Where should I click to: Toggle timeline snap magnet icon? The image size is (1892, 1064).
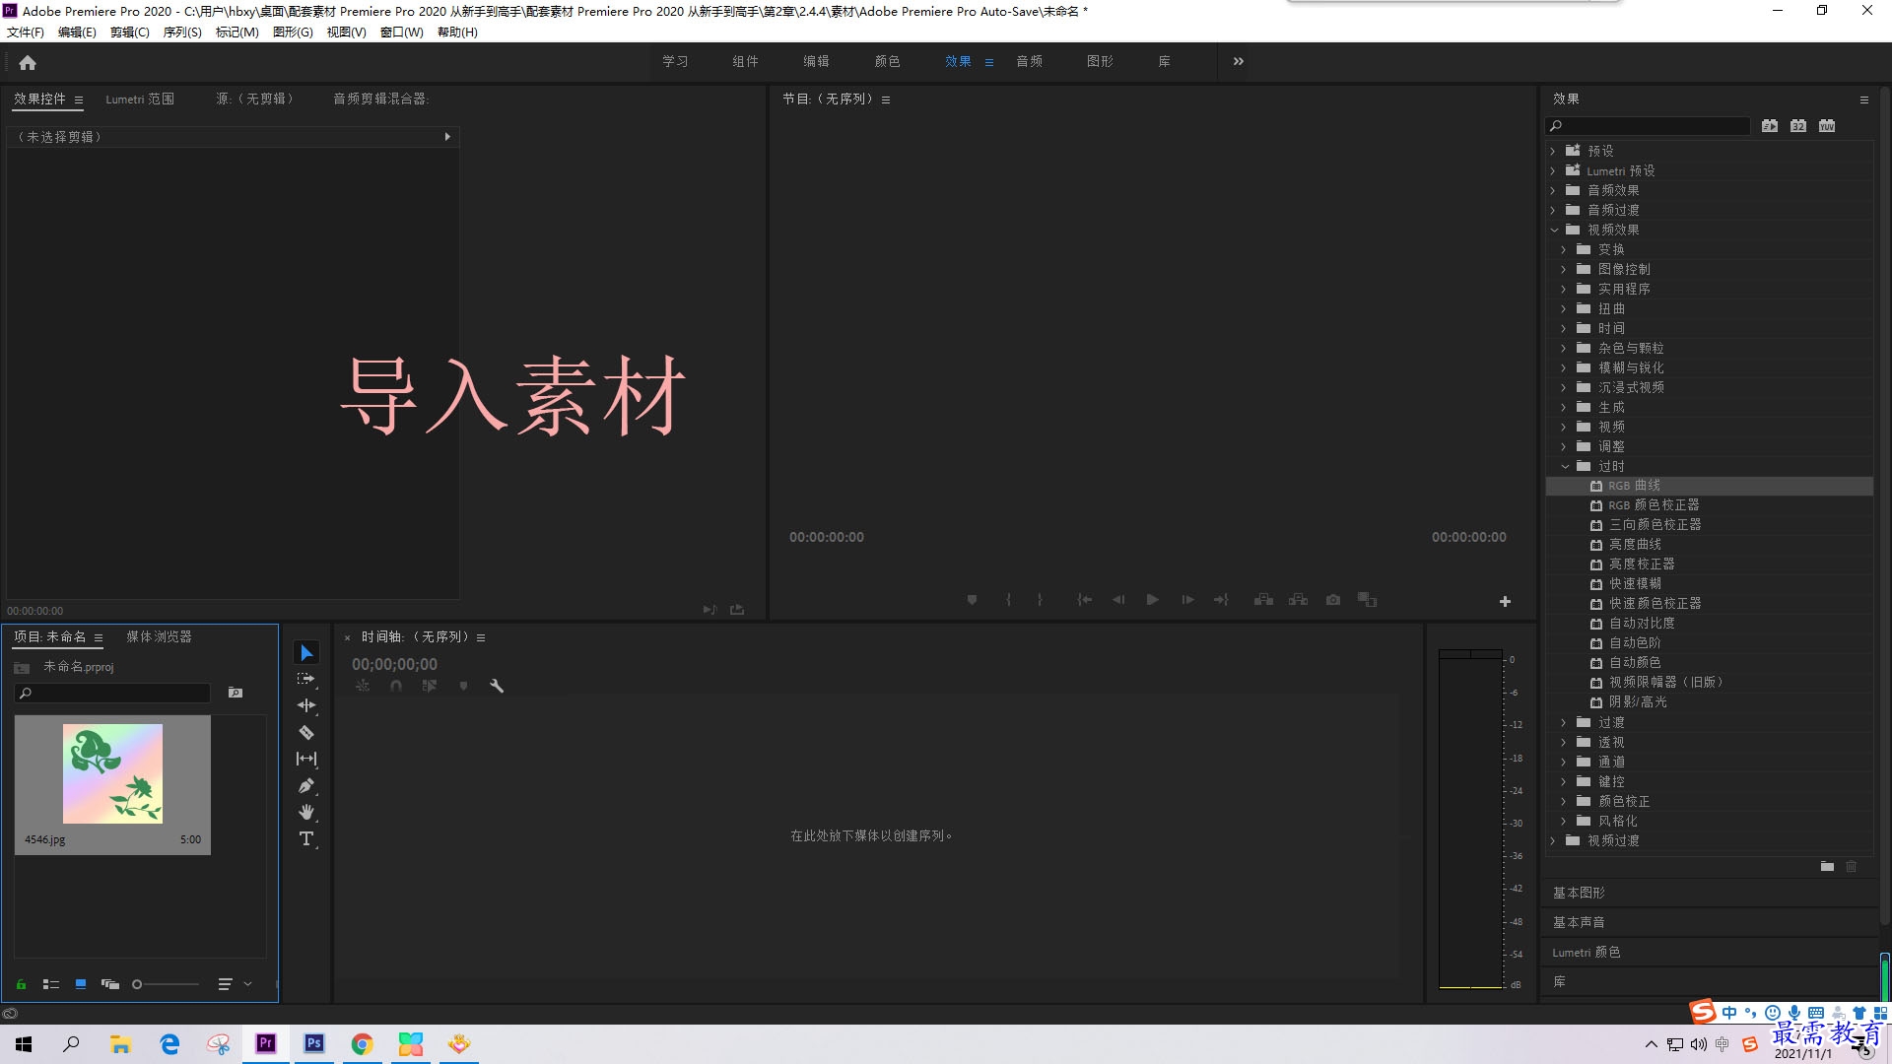pos(395,686)
